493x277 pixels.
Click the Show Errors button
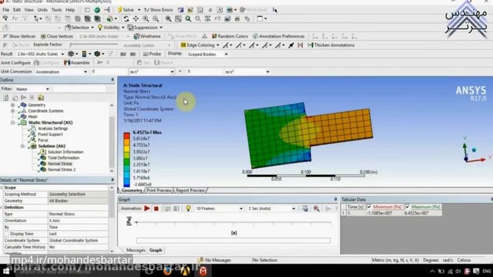coord(158,10)
